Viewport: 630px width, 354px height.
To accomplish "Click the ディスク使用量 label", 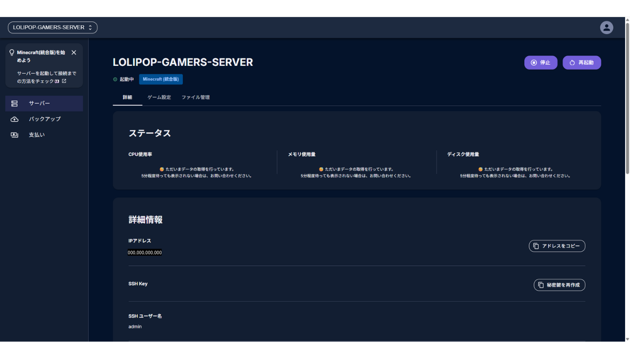I will [463, 154].
